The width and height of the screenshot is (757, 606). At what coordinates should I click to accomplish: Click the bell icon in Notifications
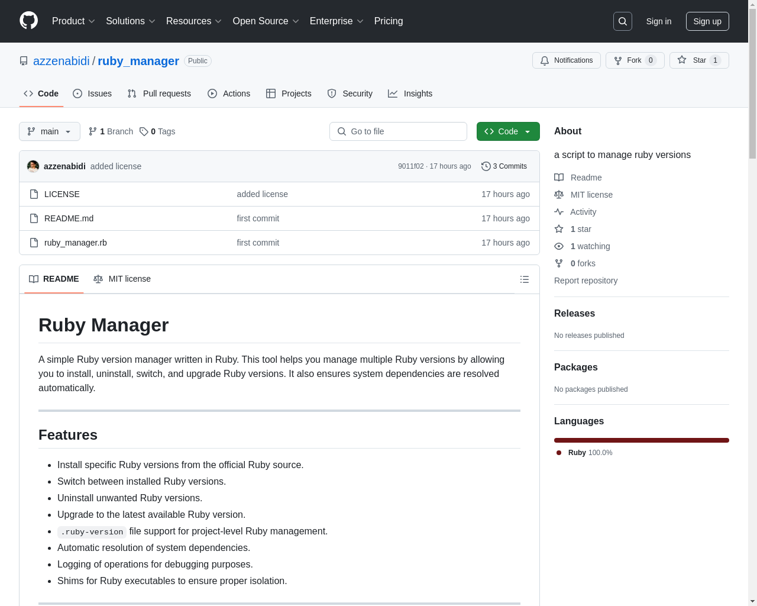[545, 60]
